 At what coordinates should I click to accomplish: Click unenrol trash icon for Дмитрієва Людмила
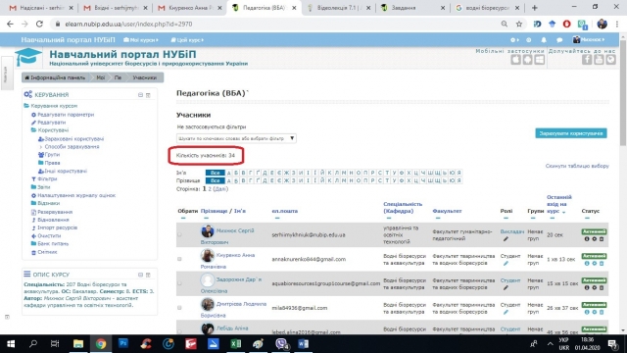[x=602, y=312]
